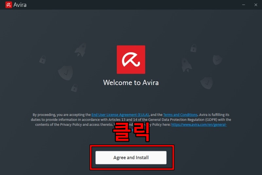This screenshot has height=175, width=262.
Task: Open the avira.com privacy policy URL
Action: point(199,124)
